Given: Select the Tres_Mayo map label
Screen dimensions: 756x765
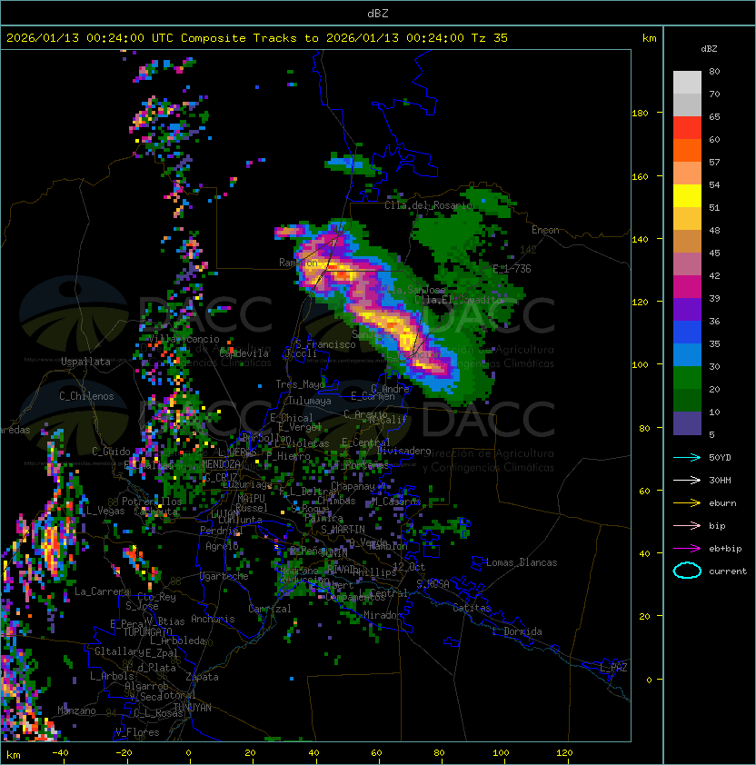Looking at the screenshot, I should coord(300,384).
